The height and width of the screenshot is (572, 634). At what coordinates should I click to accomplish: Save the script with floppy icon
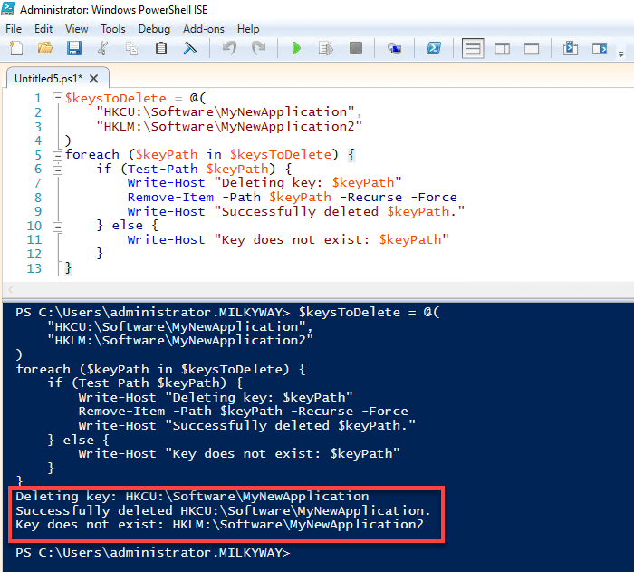click(x=74, y=49)
